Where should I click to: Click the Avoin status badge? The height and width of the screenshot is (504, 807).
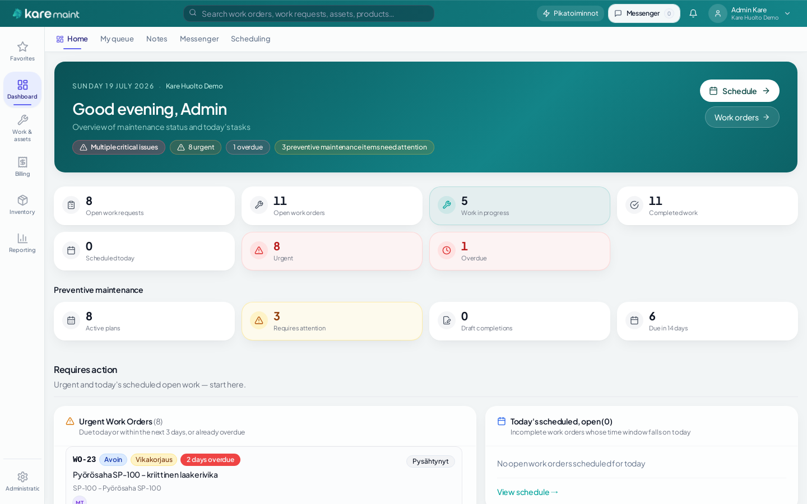(x=113, y=460)
